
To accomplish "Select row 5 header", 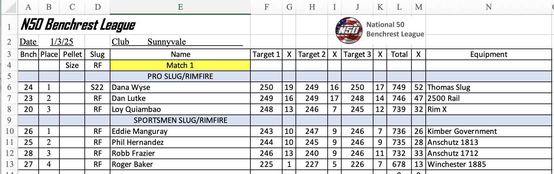I will click(9, 76).
